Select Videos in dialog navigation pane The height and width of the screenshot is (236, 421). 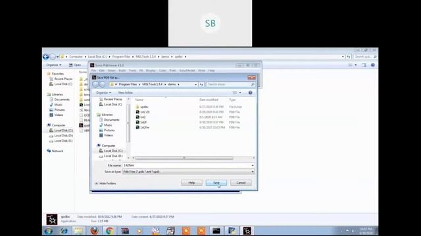(x=108, y=135)
